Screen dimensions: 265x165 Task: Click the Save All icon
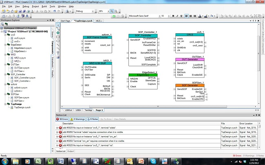[x=24, y=11]
